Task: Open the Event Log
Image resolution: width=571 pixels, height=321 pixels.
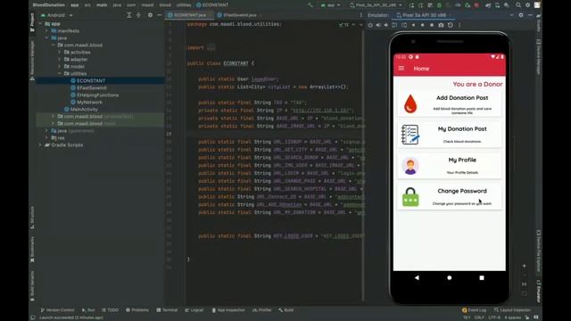Action: (x=474, y=310)
